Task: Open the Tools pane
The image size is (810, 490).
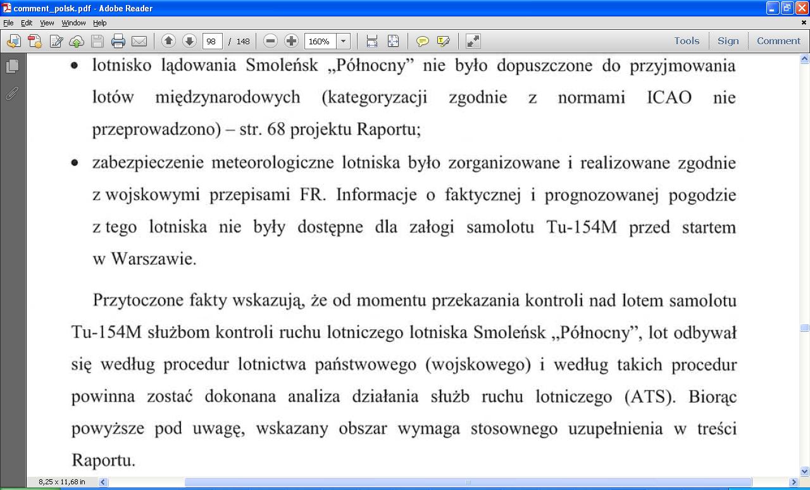Action: pyautogui.click(x=687, y=41)
